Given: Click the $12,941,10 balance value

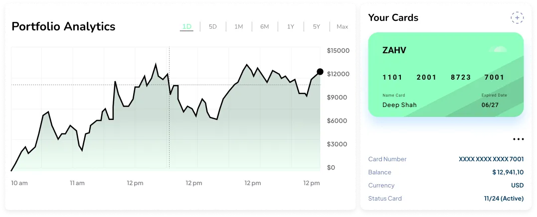Looking at the screenshot, I should pos(508,172).
